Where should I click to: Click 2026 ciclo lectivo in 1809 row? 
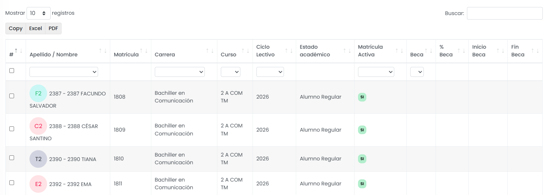pos(262,130)
